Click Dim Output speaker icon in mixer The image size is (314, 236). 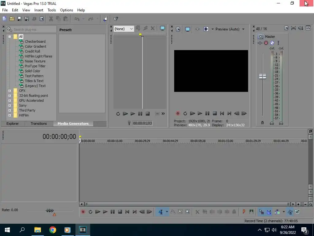coord(301,28)
